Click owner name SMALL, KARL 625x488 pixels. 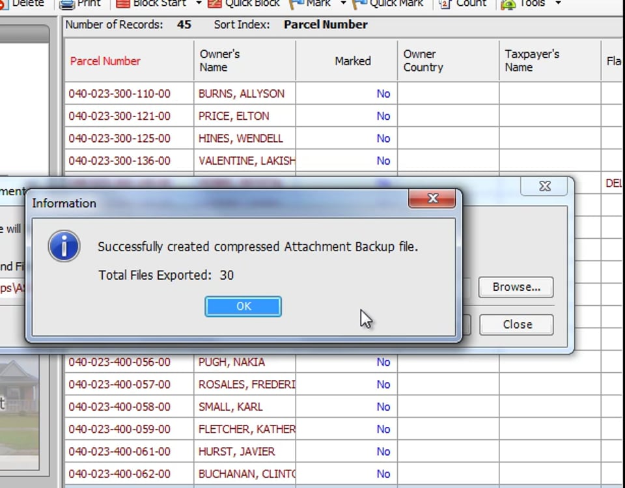click(230, 407)
